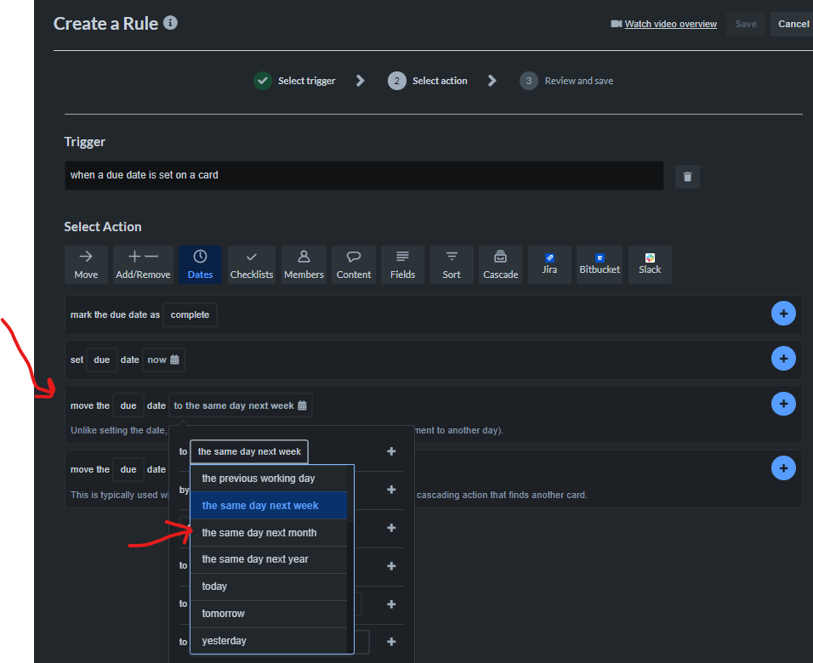Toggle the complete option on mark due date

pyautogui.click(x=190, y=314)
